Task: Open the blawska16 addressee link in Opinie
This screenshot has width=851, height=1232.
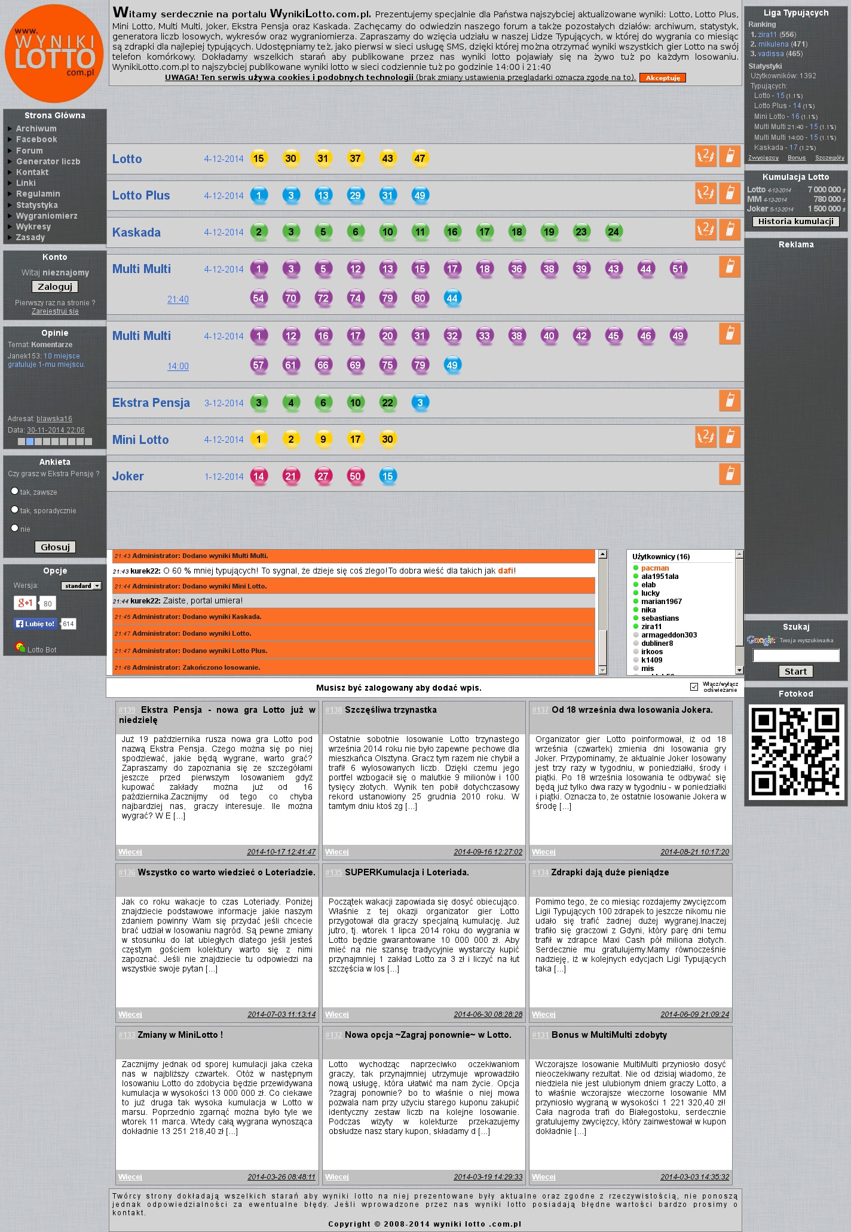Action: (54, 419)
